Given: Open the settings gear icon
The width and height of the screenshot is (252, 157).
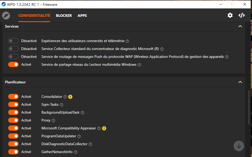Looking at the screenshot, I should point(230,15).
